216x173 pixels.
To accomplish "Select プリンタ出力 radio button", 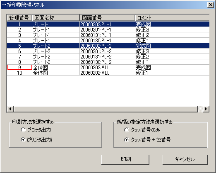I will [23, 140].
